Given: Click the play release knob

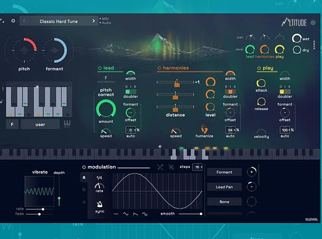Looking at the screenshot, I should [x=261, y=102].
